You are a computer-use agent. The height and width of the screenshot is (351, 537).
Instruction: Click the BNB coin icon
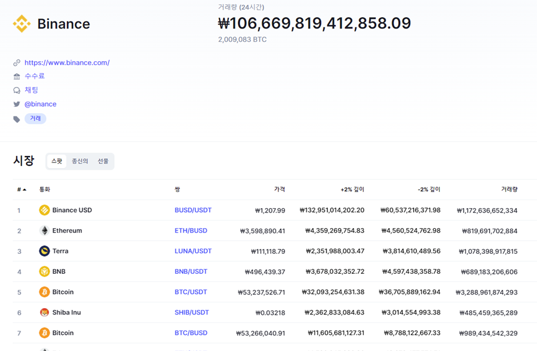[x=44, y=272]
